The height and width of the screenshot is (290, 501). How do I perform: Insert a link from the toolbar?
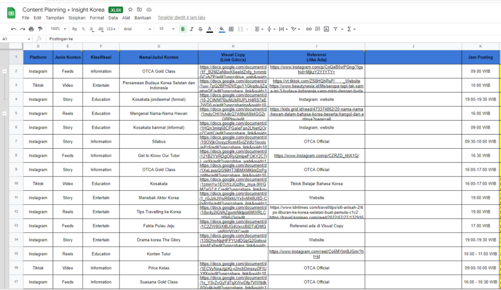[x=309, y=29]
